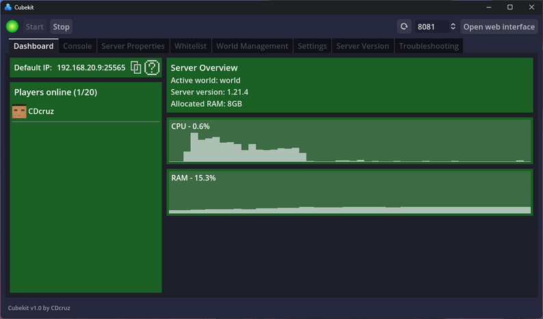Screen dimensions: 543x319
Task: Click the CPU - 0.6% usage graph
Action: (349, 141)
